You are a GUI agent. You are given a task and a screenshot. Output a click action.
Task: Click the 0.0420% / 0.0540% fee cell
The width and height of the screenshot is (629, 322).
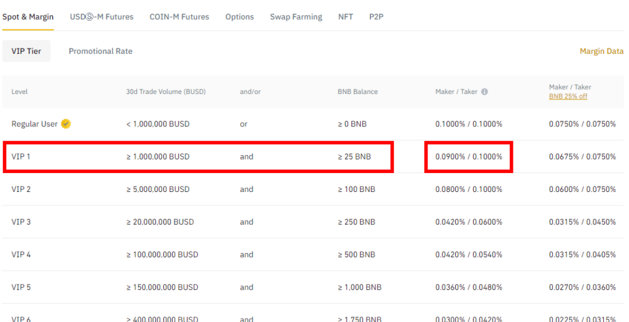(x=469, y=255)
